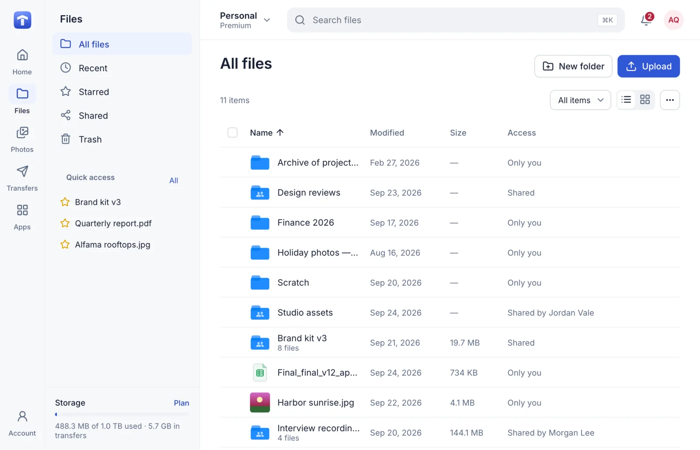
Task: Click Brand kit v3 row folder icon
Action: (260, 343)
